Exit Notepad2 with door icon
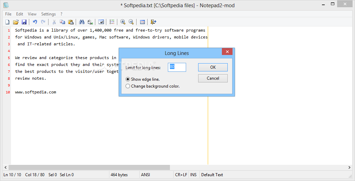The image size is (355, 181). 153,22
